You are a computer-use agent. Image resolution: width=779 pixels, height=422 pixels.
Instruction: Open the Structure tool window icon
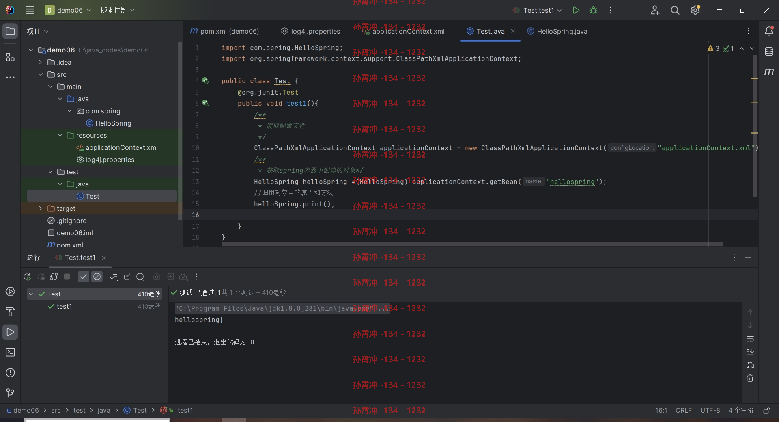[10, 57]
